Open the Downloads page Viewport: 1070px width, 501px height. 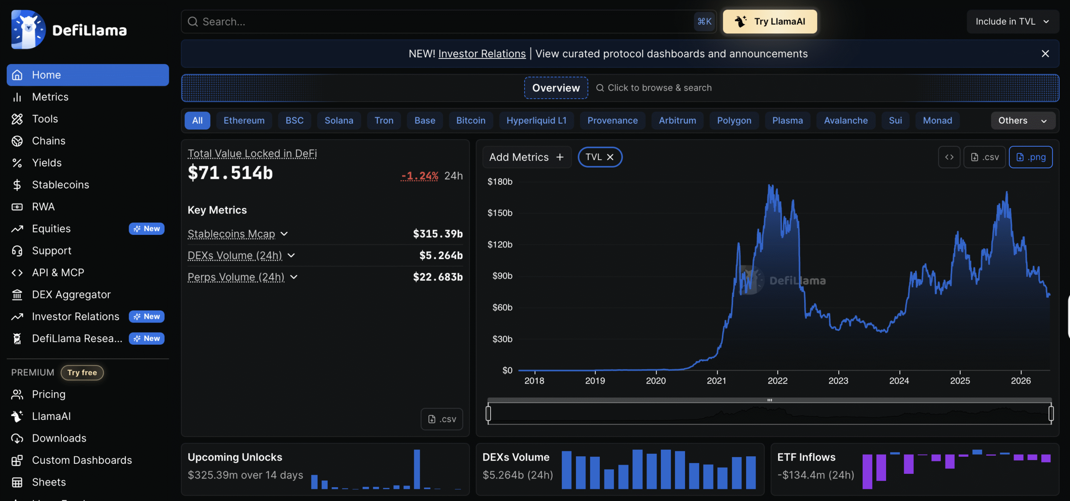88,438
